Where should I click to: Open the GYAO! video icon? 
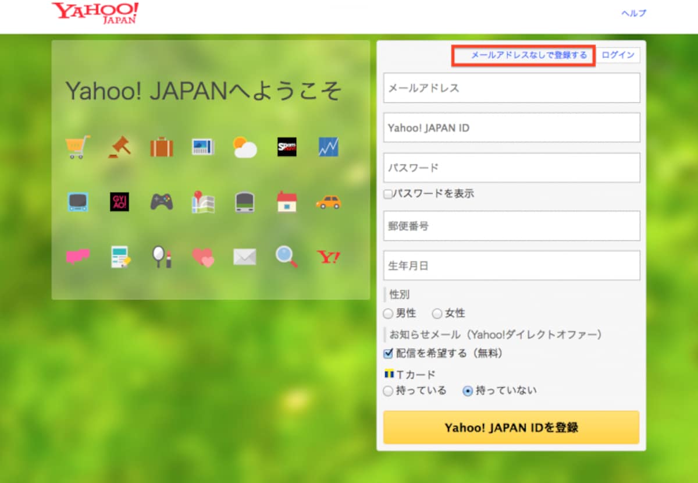pos(119,202)
